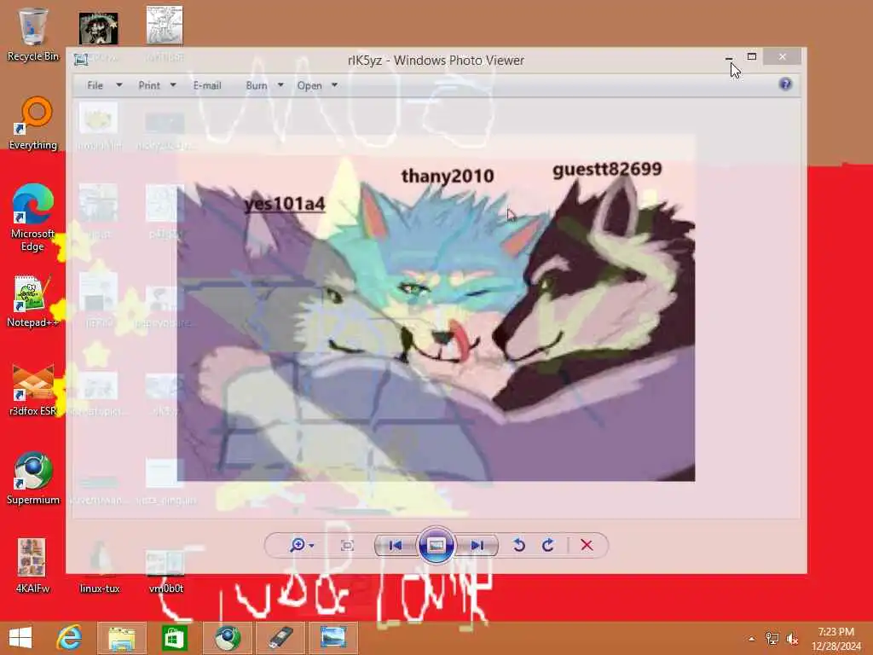Open the Burn menu
The height and width of the screenshot is (655, 873).
[256, 85]
